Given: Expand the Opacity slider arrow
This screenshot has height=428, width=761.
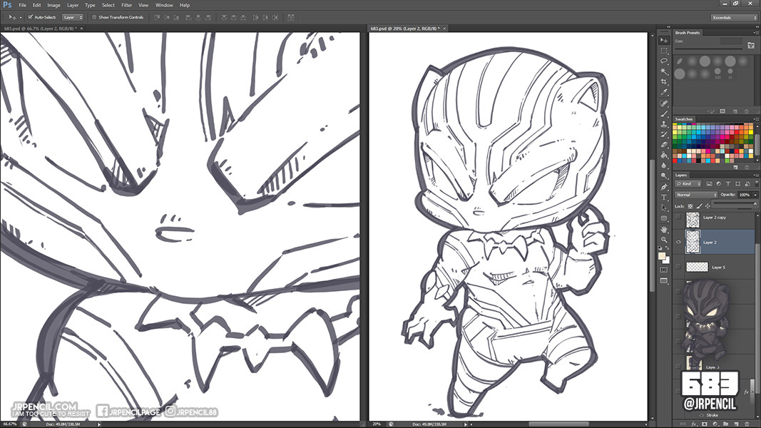Looking at the screenshot, I should tap(755, 195).
